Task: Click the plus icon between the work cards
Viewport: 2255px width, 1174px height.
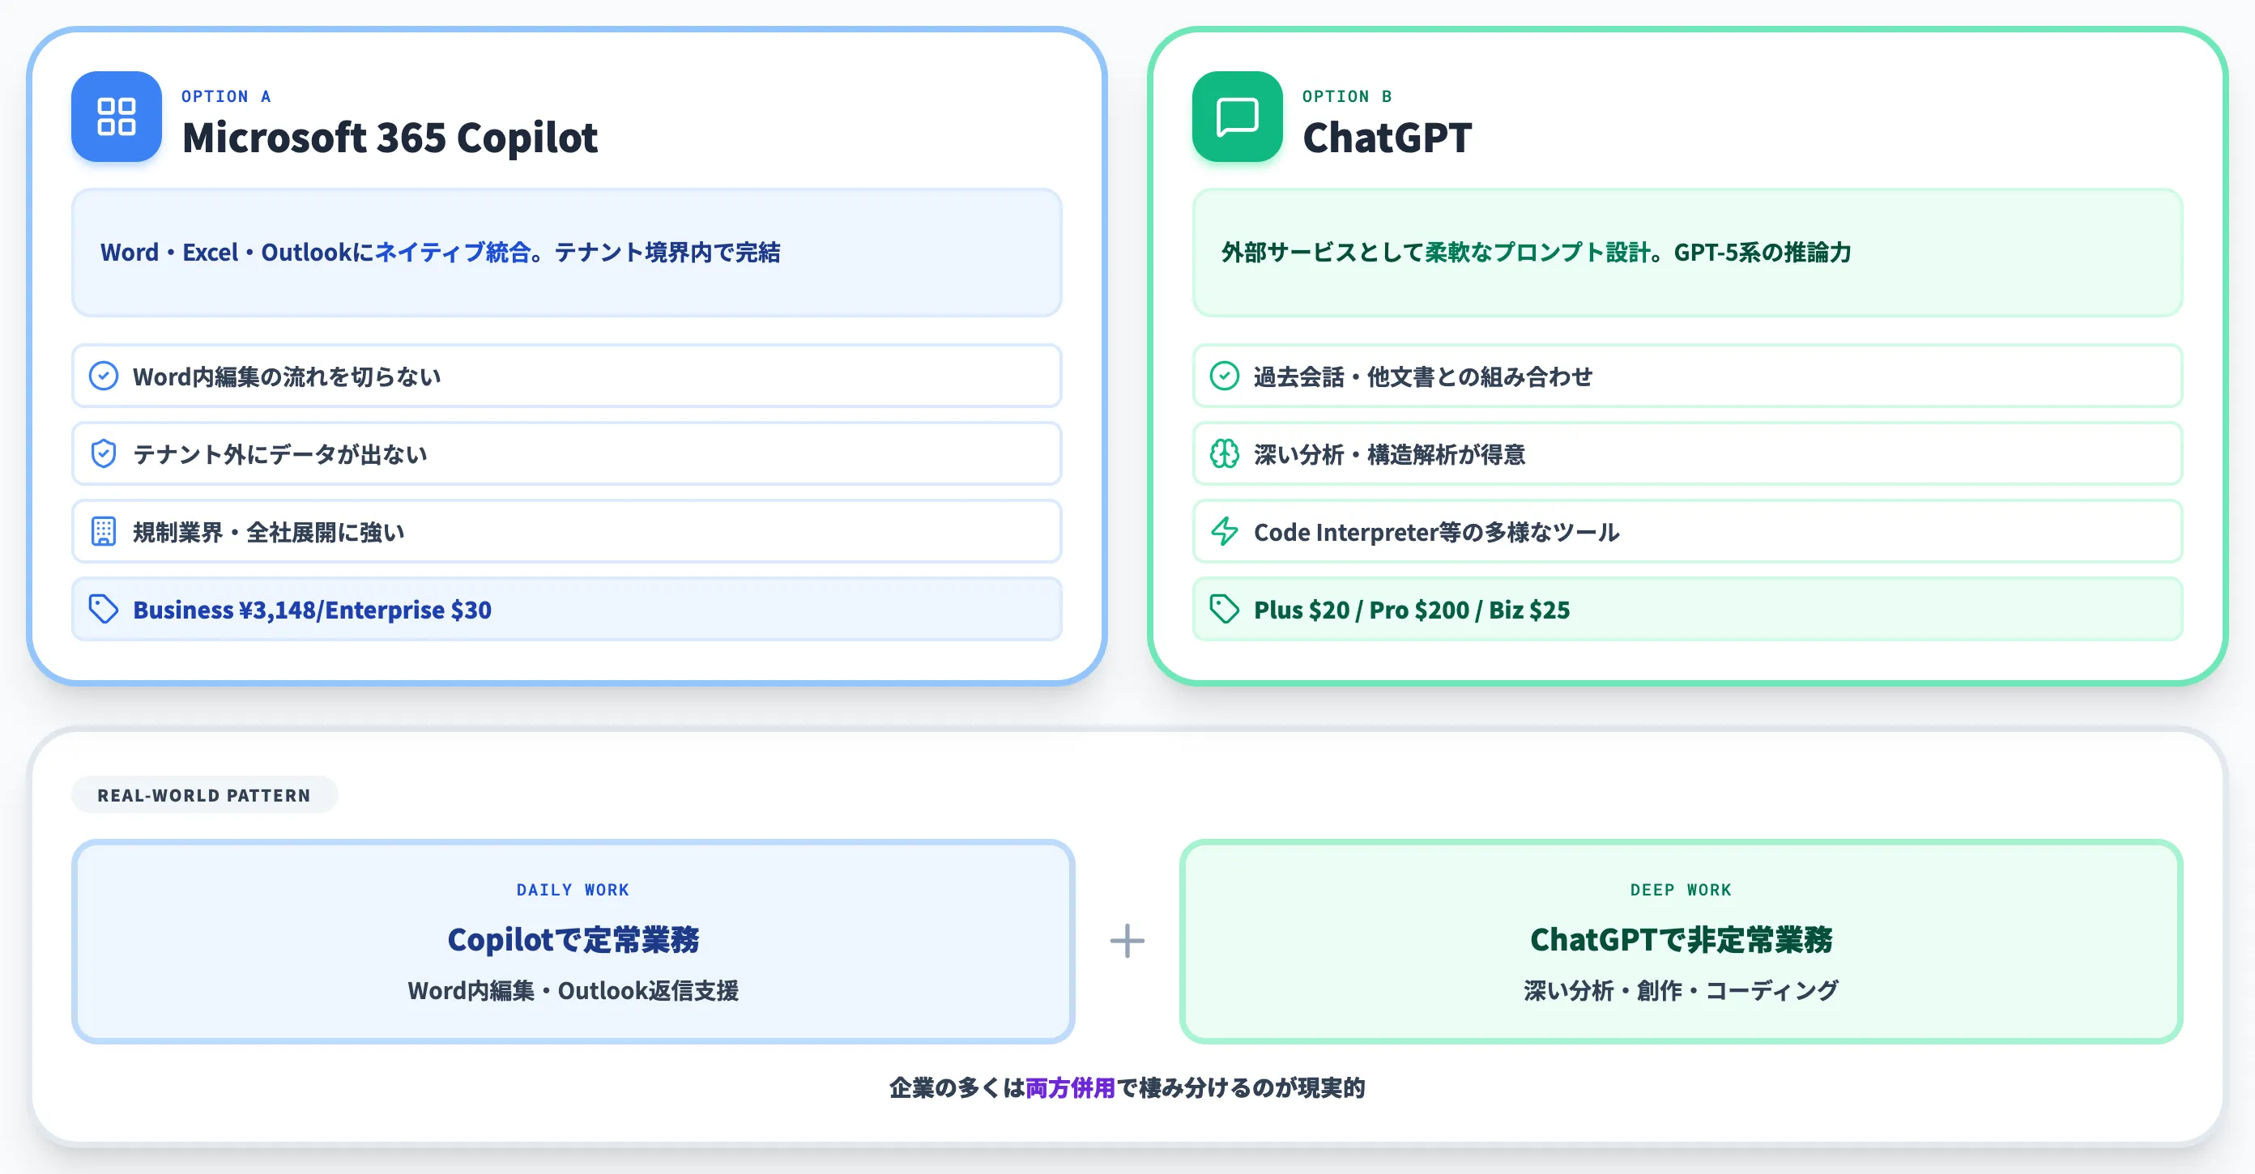Action: tap(1127, 942)
